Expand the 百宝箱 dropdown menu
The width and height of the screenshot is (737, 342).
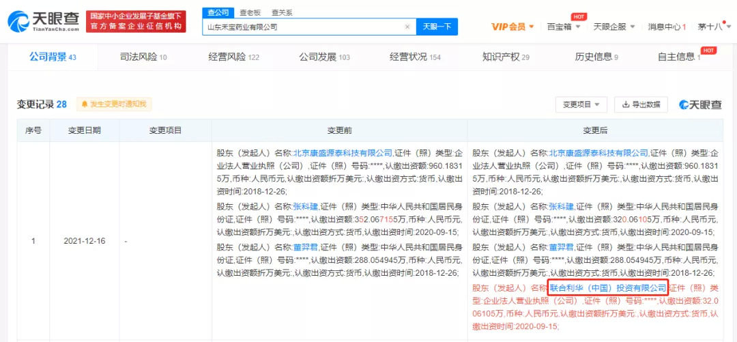(x=563, y=27)
